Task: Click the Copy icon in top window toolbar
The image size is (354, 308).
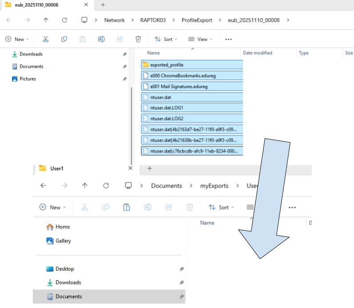Action: click(64, 39)
